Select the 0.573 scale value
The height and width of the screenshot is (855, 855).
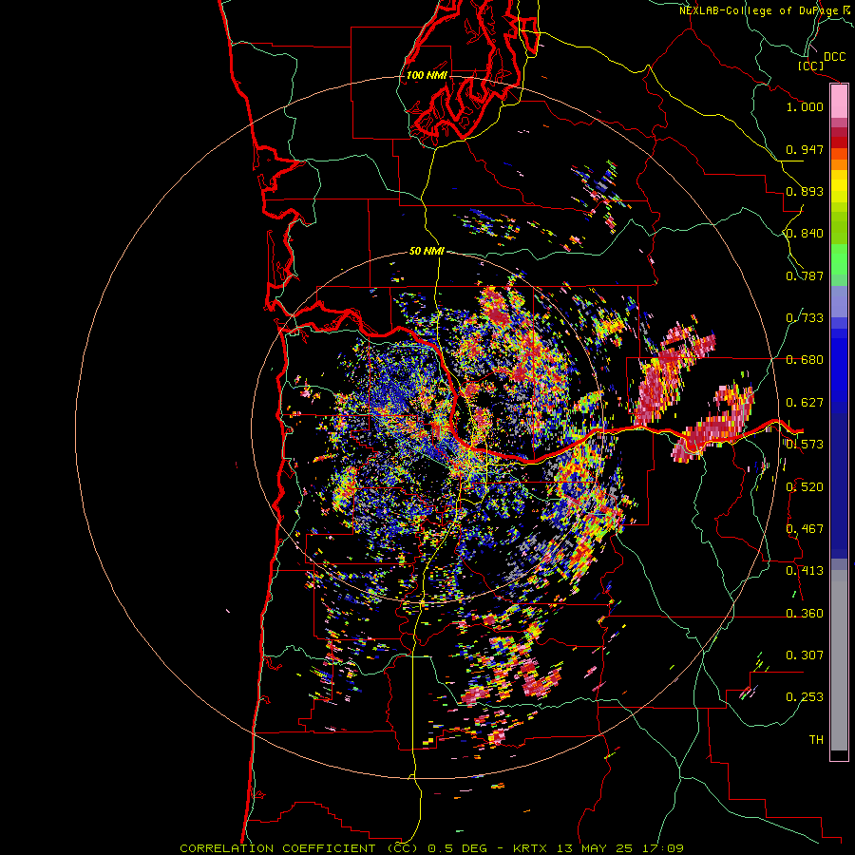tap(805, 445)
